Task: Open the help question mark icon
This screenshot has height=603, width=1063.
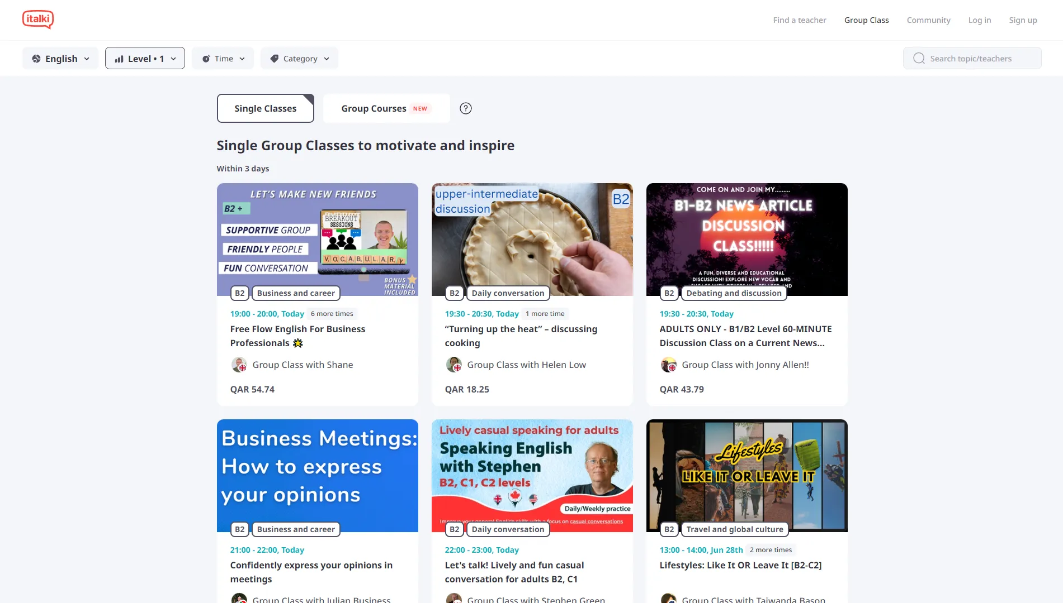Action: click(x=466, y=108)
